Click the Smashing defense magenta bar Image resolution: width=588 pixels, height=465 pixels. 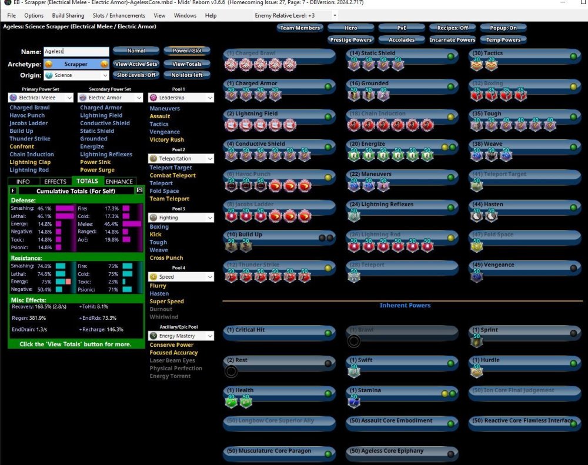pos(64,208)
